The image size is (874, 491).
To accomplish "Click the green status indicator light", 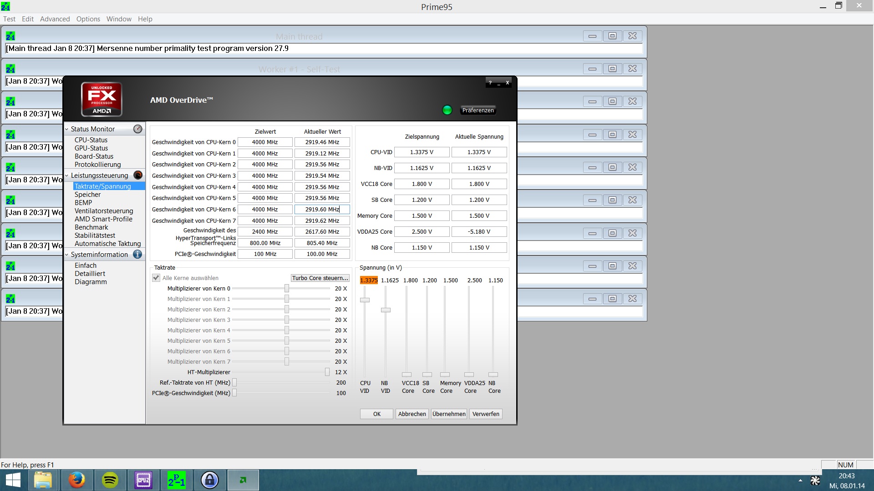I will pos(447,110).
